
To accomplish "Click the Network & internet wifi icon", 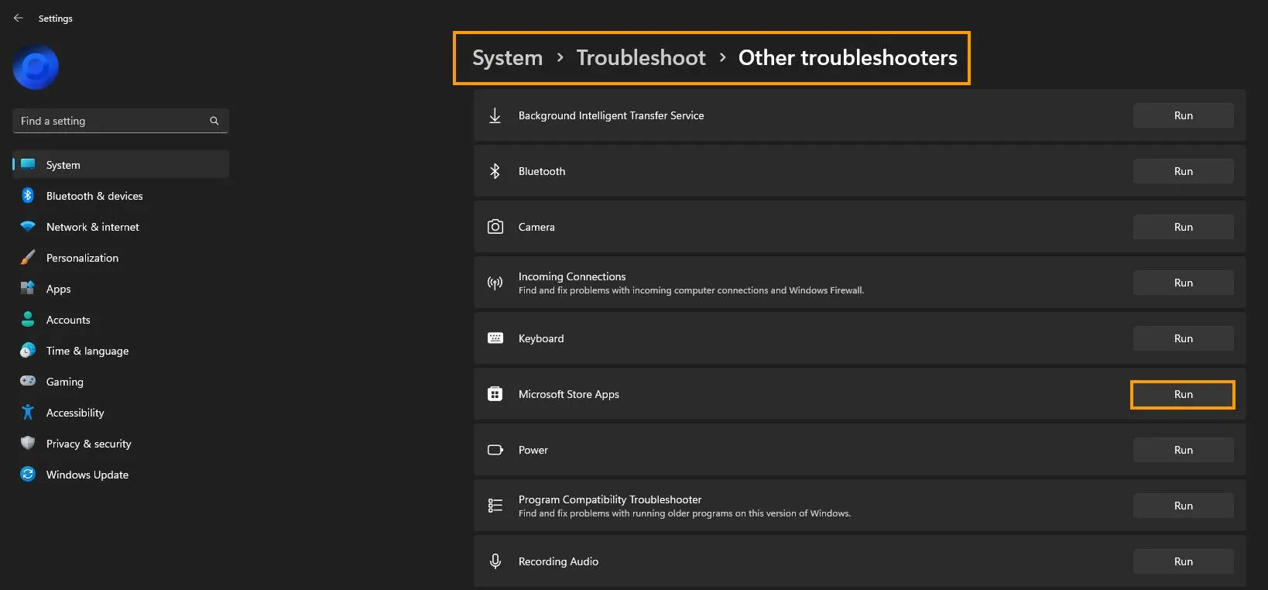I will tap(28, 226).
